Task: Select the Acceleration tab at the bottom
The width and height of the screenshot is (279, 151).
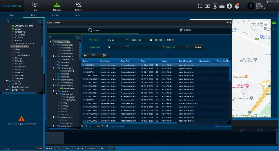Action: pos(79,148)
